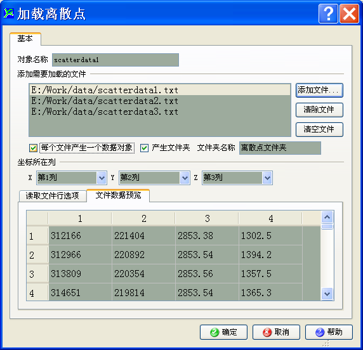This screenshot has width=363, height=350.
Task: Click the preview table scroll up arrow
Action: click(327, 217)
